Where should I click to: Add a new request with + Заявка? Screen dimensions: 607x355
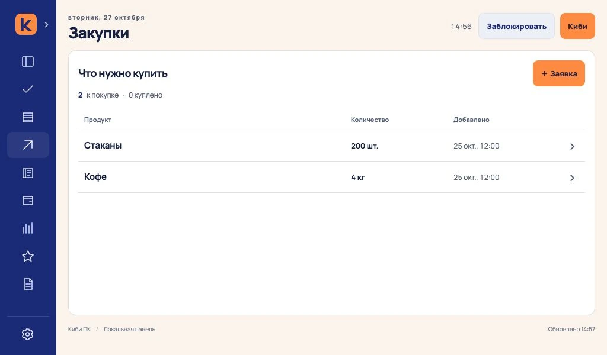coord(558,73)
